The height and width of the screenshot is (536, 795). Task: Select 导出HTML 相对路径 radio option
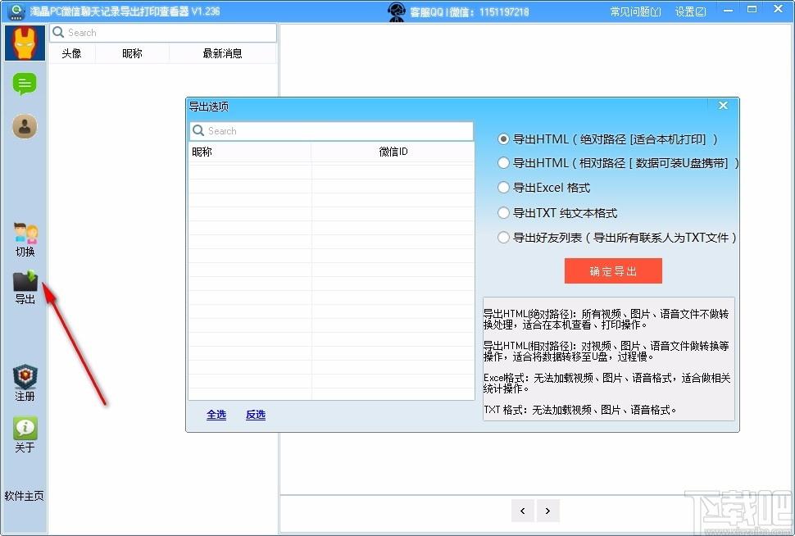click(503, 163)
